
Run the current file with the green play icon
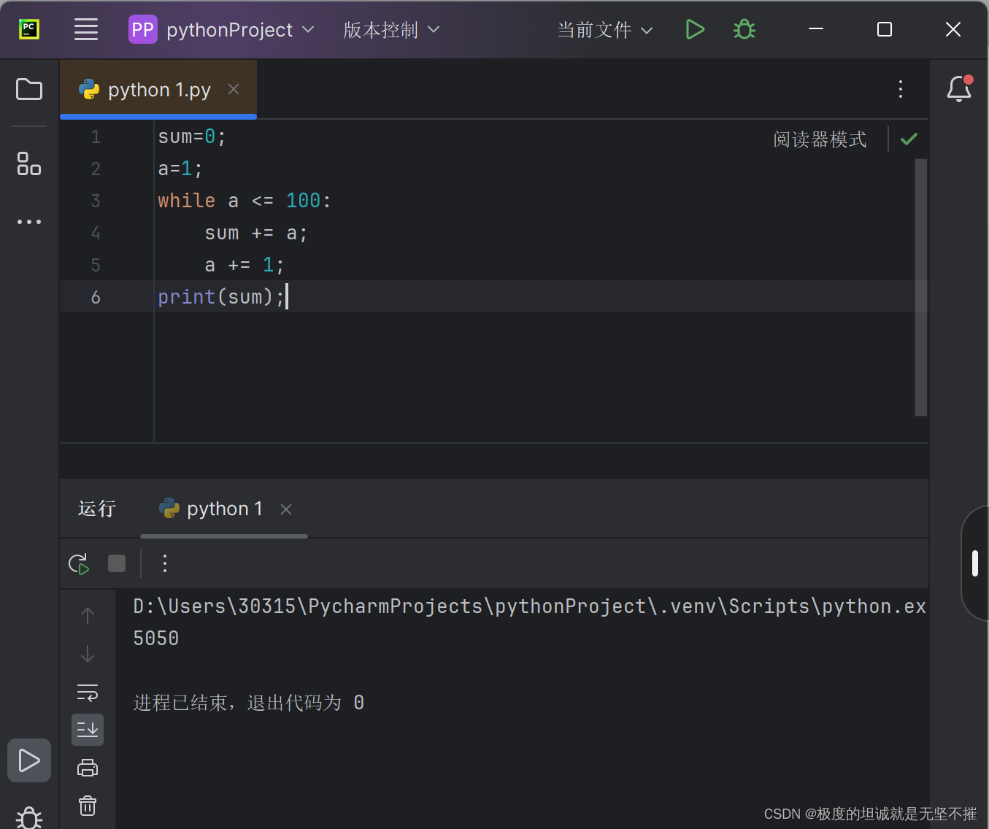pyautogui.click(x=694, y=29)
